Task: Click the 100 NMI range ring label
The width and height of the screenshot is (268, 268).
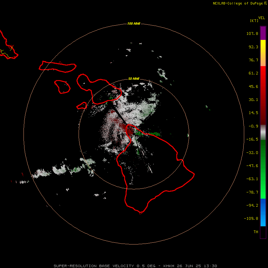Action: point(134,24)
